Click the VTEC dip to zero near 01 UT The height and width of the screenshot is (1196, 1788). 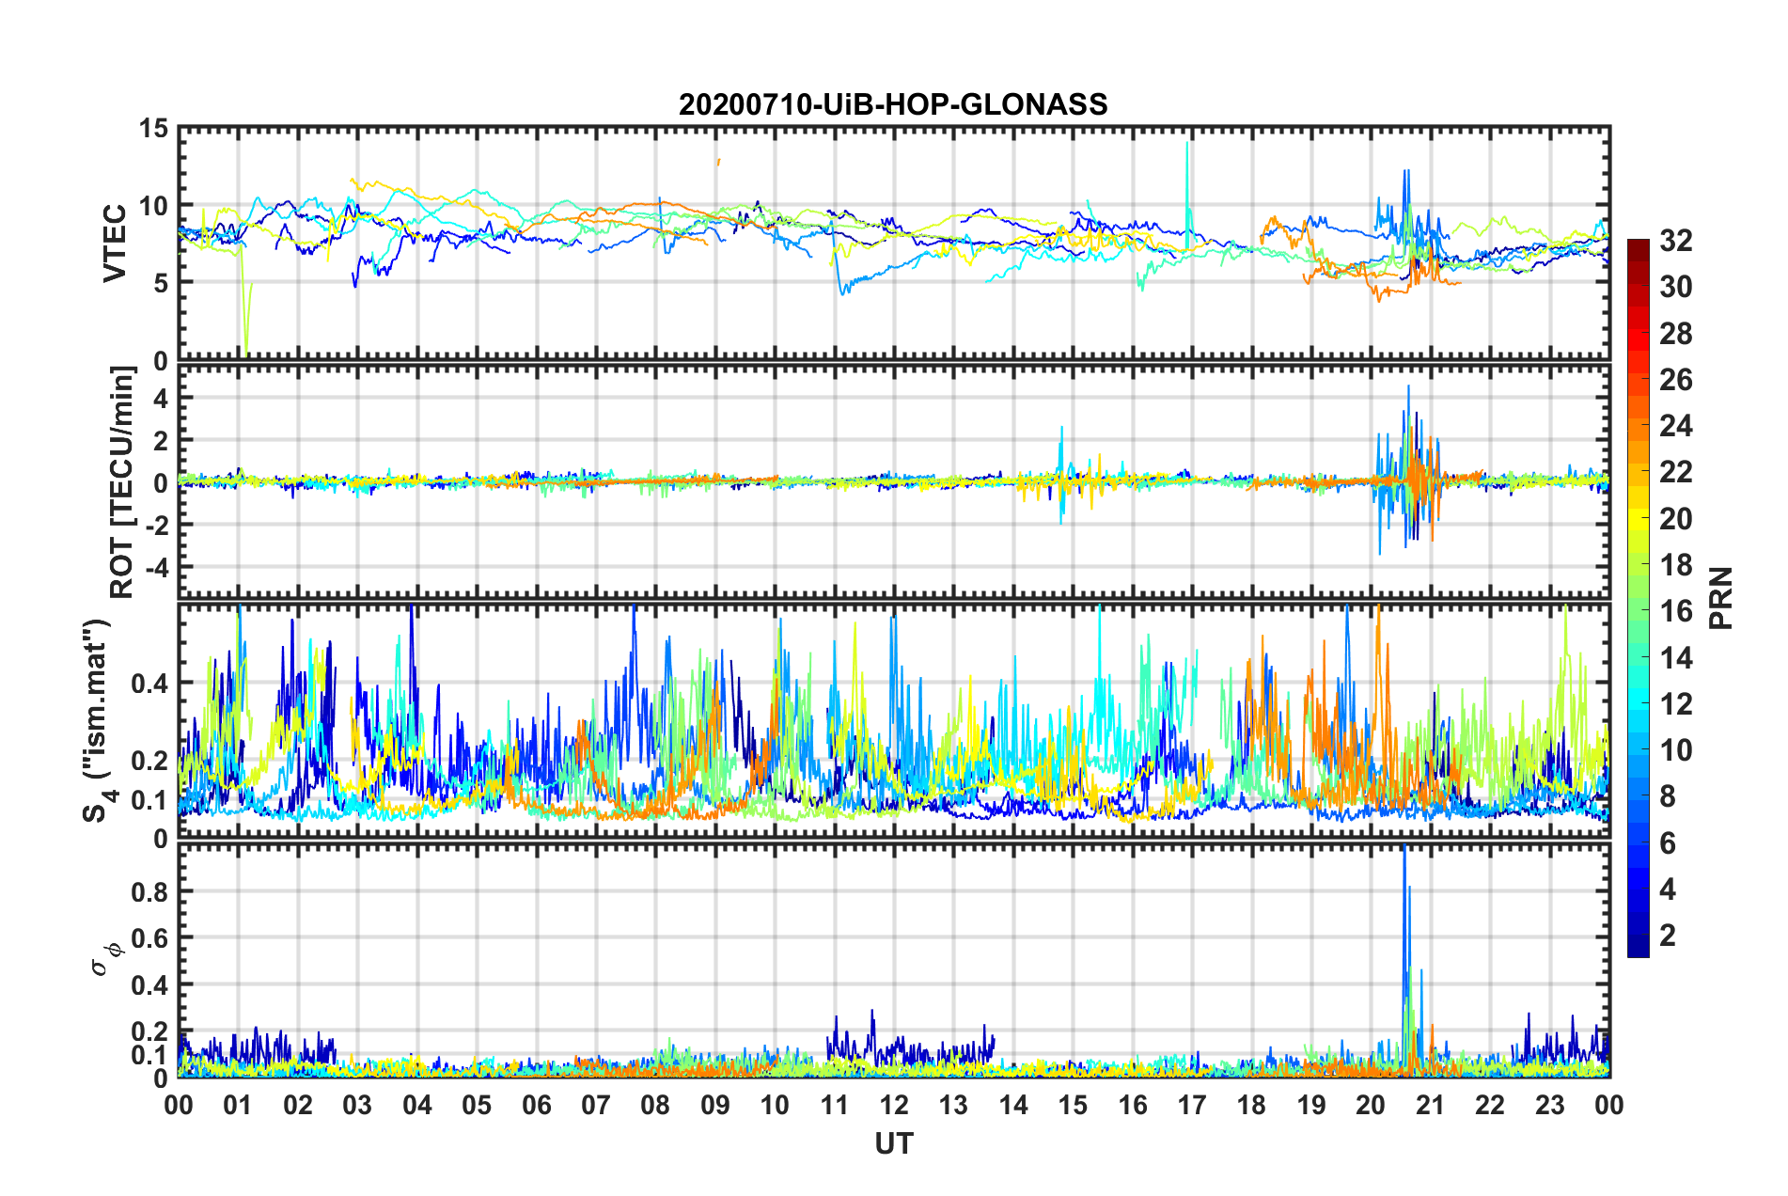[x=246, y=354]
